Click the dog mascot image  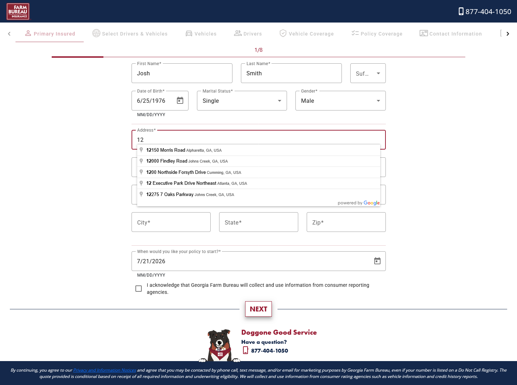coord(219,346)
